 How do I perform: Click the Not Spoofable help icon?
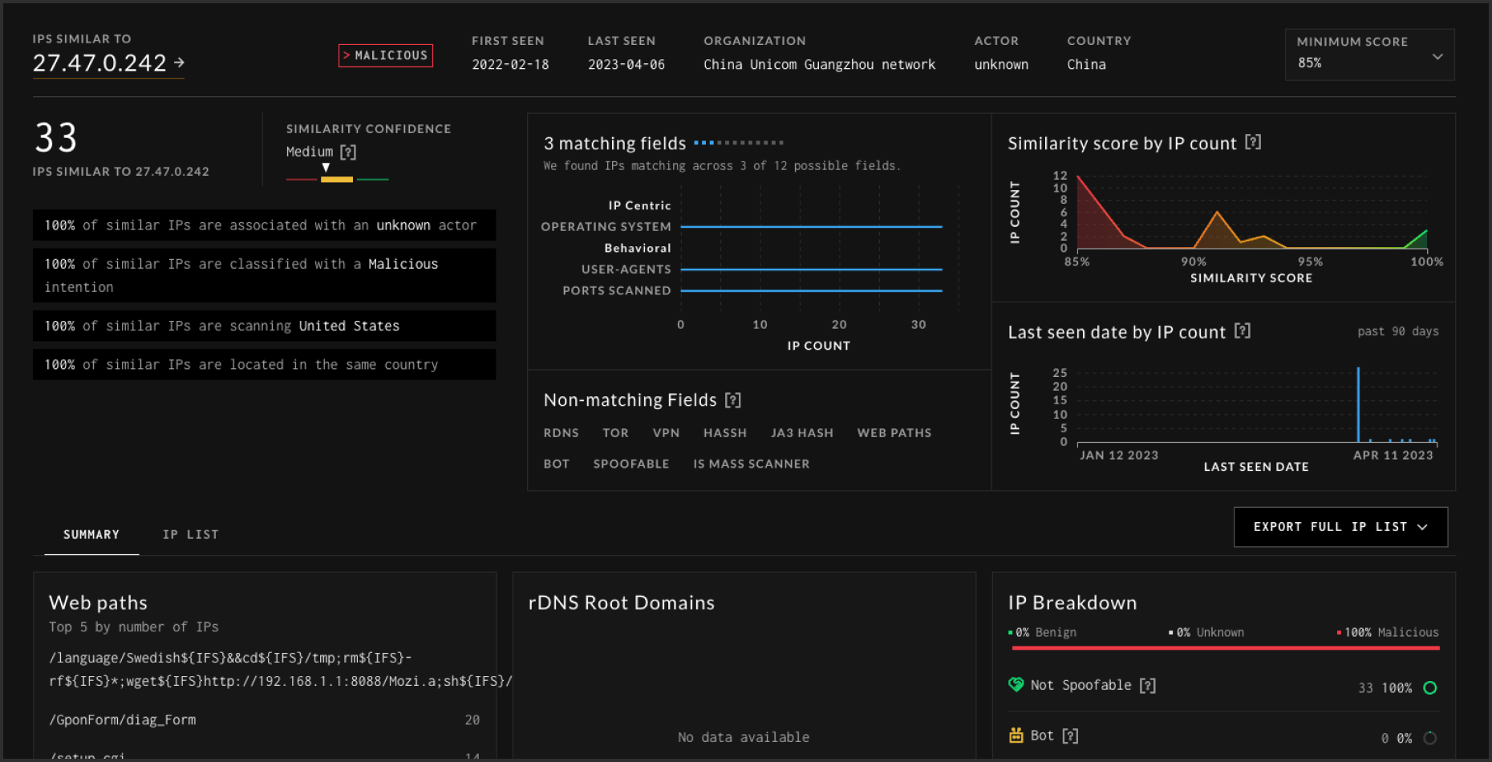pos(1149,685)
